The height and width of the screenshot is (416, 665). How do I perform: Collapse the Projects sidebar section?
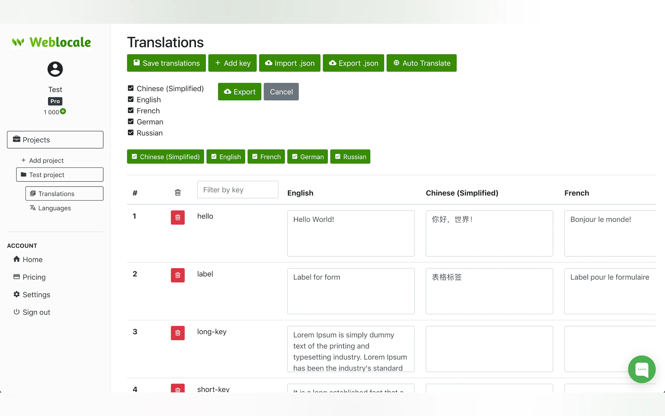55,140
